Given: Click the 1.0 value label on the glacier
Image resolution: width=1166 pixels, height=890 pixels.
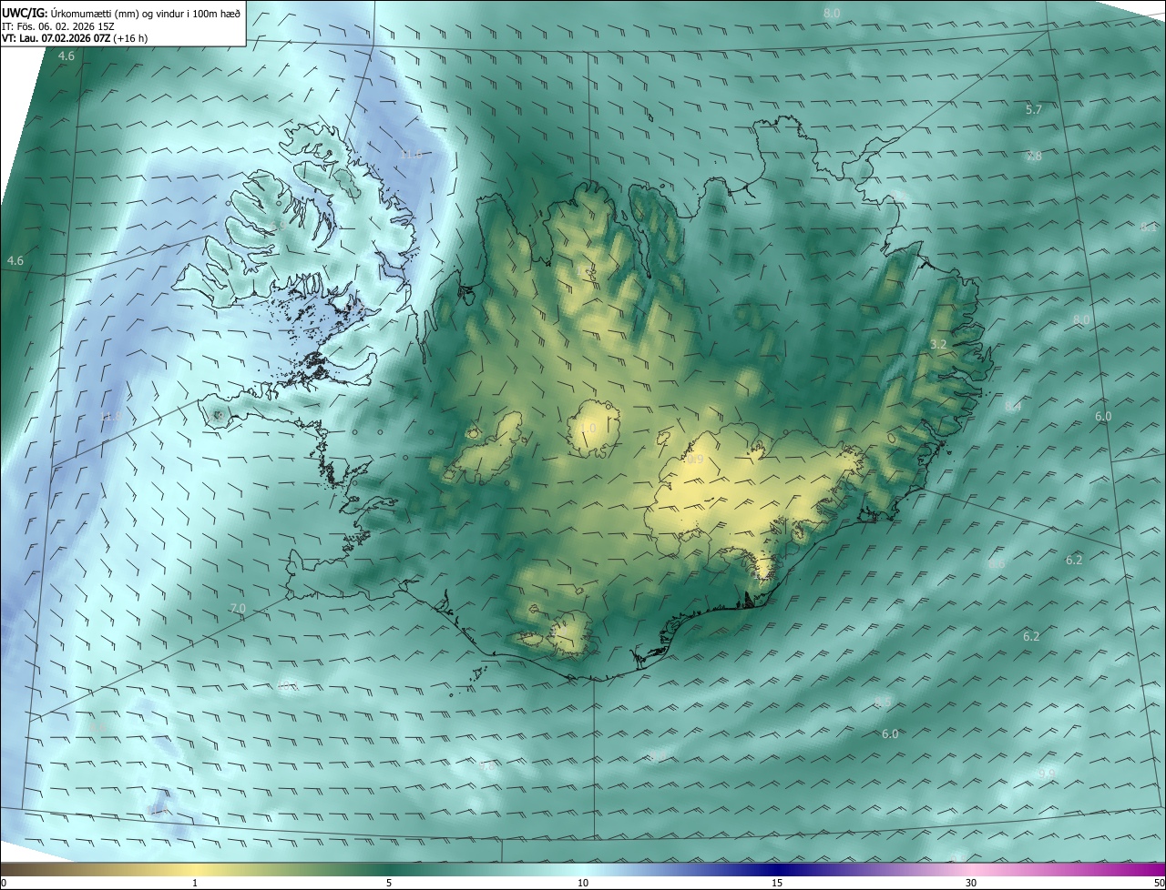Looking at the screenshot, I should coord(588,428).
